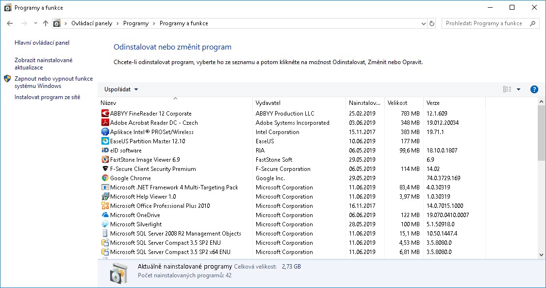
Task: Click the ABBYY FineReader 12 Corporate icon
Action: pos(105,114)
